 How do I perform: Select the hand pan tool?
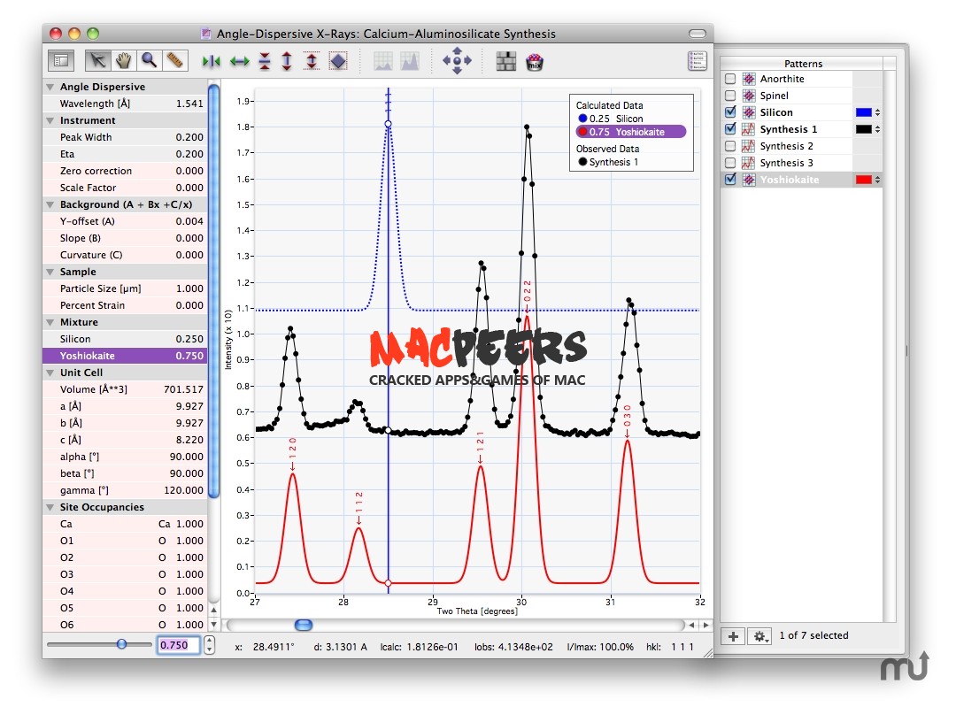pos(124,60)
